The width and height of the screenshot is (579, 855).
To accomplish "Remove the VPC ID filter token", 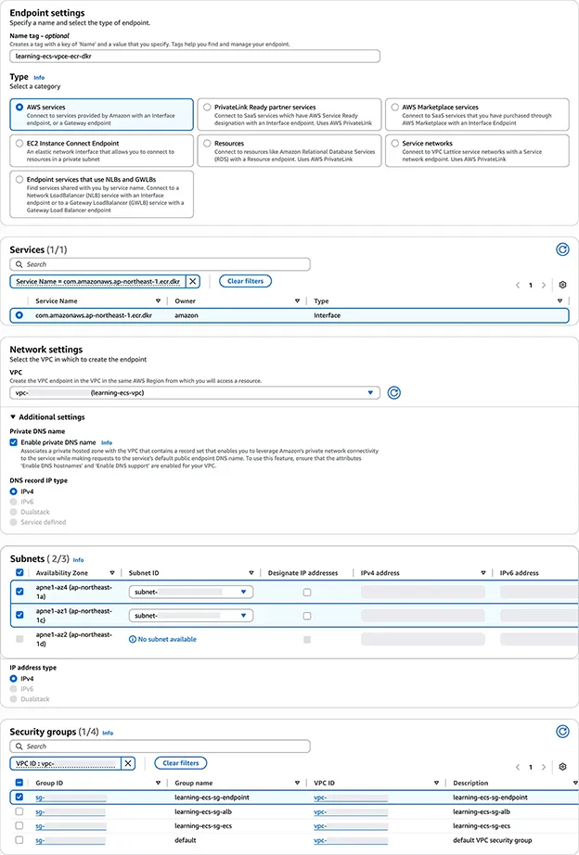I will tap(128, 763).
